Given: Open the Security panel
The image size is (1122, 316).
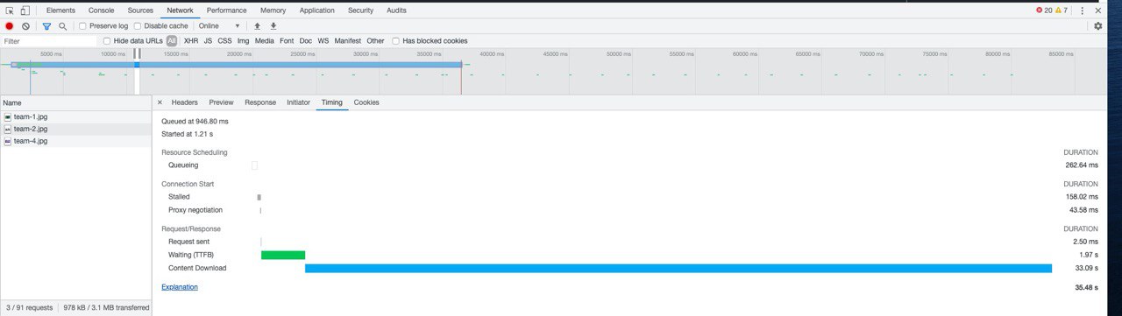Looking at the screenshot, I should pyautogui.click(x=360, y=11).
